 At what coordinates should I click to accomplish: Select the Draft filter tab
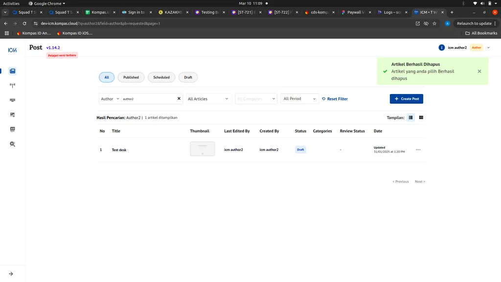pyautogui.click(x=188, y=77)
